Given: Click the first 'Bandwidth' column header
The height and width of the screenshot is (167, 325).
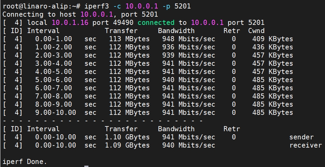Looking at the screenshot, I should pyautogui.click(x=176, y=31).
